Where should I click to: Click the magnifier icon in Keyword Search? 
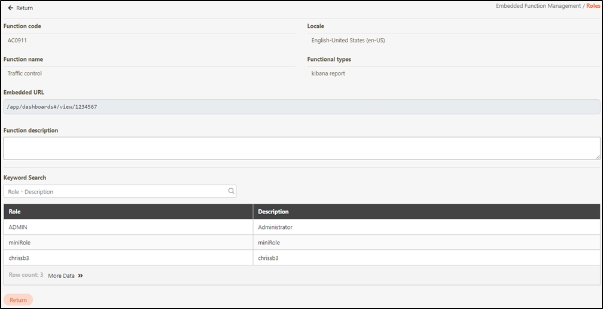(231, 191)
